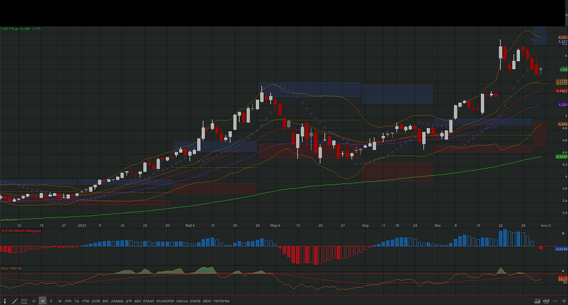The image size is (568, 305).
Task: Click the green 4,3597 long average tag
Action: coord(562,157)
